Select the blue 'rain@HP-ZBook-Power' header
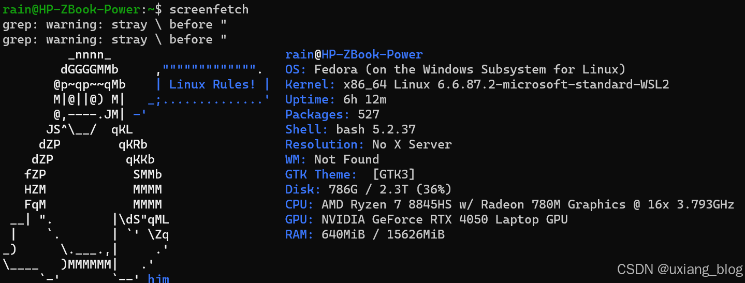 (x=354, y=54)
